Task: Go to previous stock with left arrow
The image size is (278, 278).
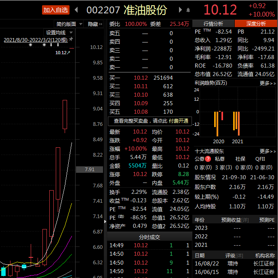Action: [x=76, y=10]
